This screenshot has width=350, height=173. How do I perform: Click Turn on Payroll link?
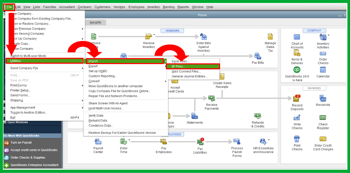[x=21, y=143]
